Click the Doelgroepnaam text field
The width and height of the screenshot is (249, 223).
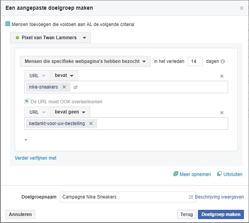pyautogui.click(x=128, y=197)
